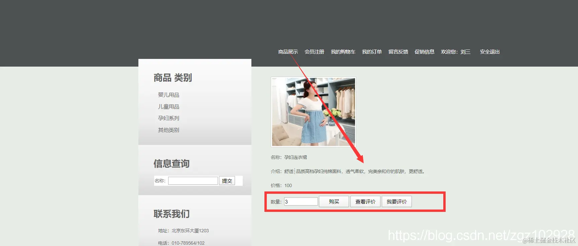The height and width of the screenshot is (246, 578).
Task: Open the 留言反馈 page
Action: click(x=398, y=52)
